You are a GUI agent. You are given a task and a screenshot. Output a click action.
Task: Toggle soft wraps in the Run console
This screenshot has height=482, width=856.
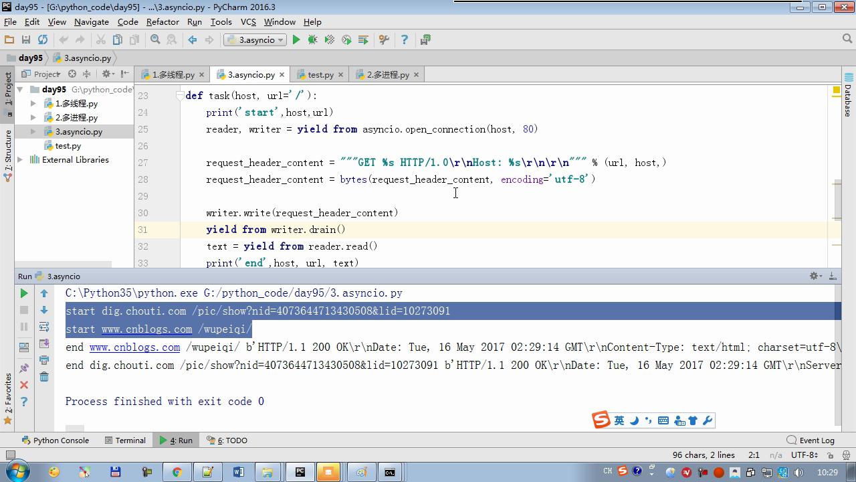pyautogui.click(x=44, y=327)
